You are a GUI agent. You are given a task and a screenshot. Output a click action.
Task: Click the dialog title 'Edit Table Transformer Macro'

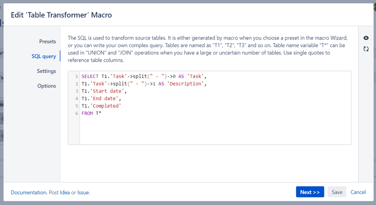point(61,15)
